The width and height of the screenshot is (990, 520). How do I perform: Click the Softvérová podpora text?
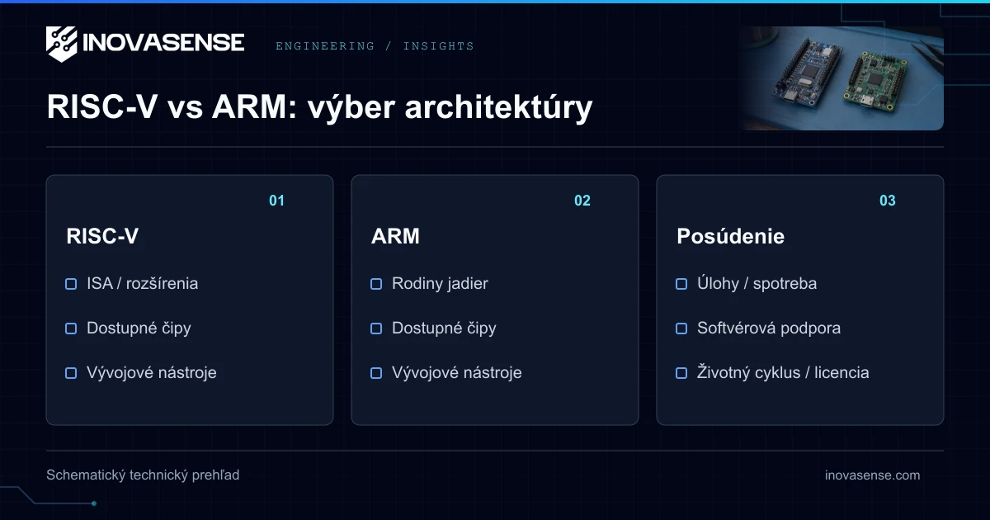coord(769,329)
